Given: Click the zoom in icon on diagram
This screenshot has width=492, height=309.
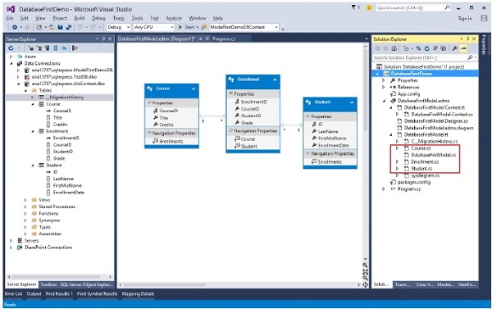Looking at the screenshot, I should point(365,266).
